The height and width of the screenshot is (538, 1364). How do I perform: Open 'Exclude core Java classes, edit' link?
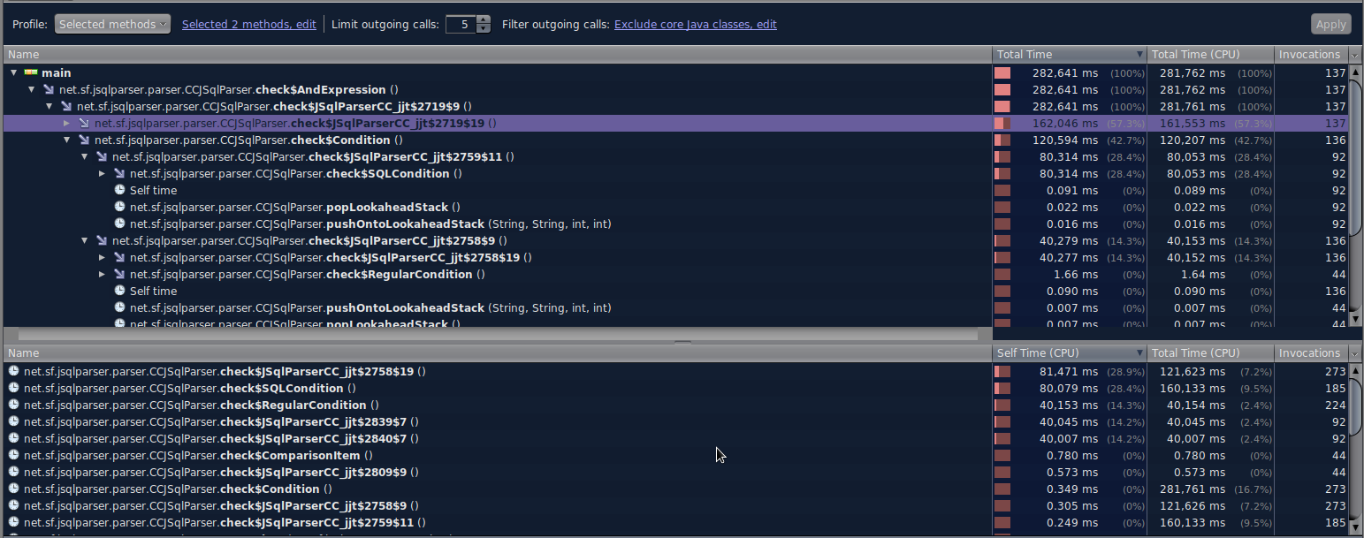pyautogui.click(x=696, y=25)
